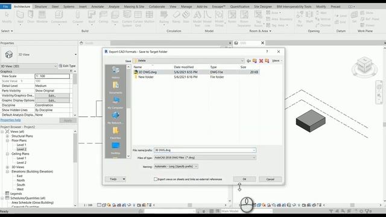Select the Ramp tool

[x=176, y=17]
